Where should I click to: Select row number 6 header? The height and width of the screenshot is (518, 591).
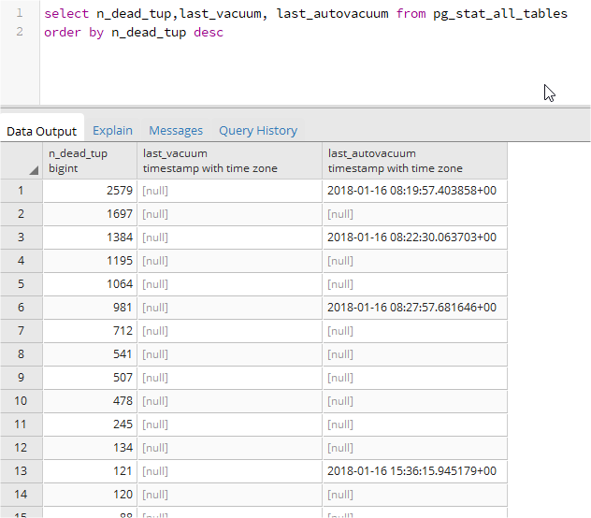[22, 308]
